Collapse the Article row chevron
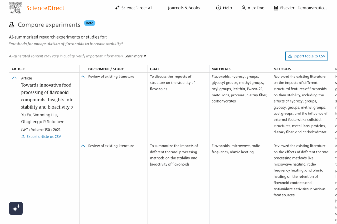 click(14, 78)
